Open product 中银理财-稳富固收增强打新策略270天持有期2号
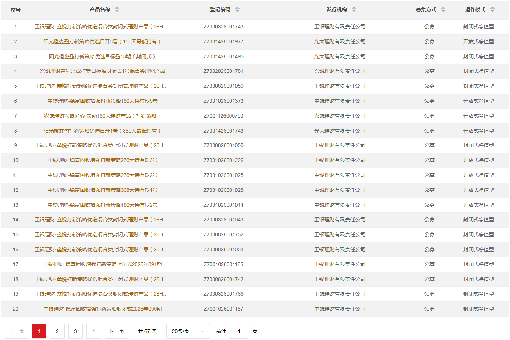510x340 pixels. 102,175
